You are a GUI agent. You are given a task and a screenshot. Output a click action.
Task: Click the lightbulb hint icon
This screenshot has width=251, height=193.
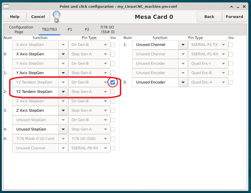pos(57,17)
